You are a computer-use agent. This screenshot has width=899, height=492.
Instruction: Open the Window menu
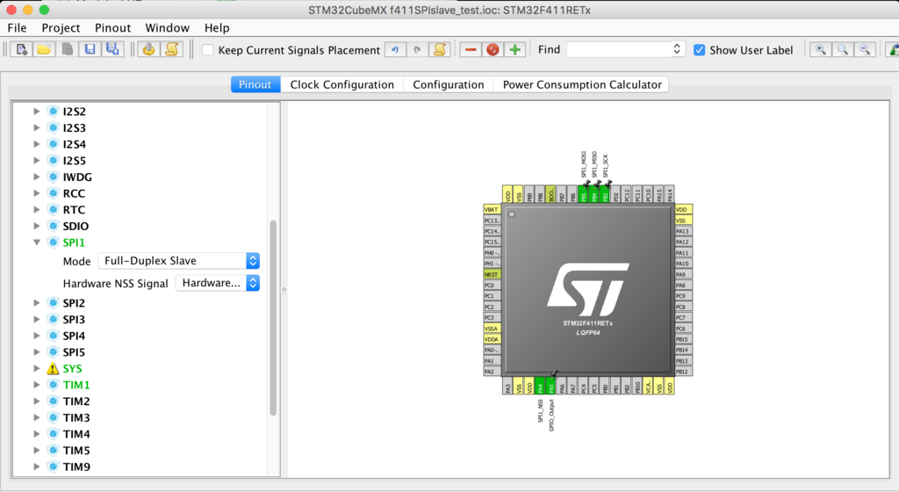click(168, 27)
